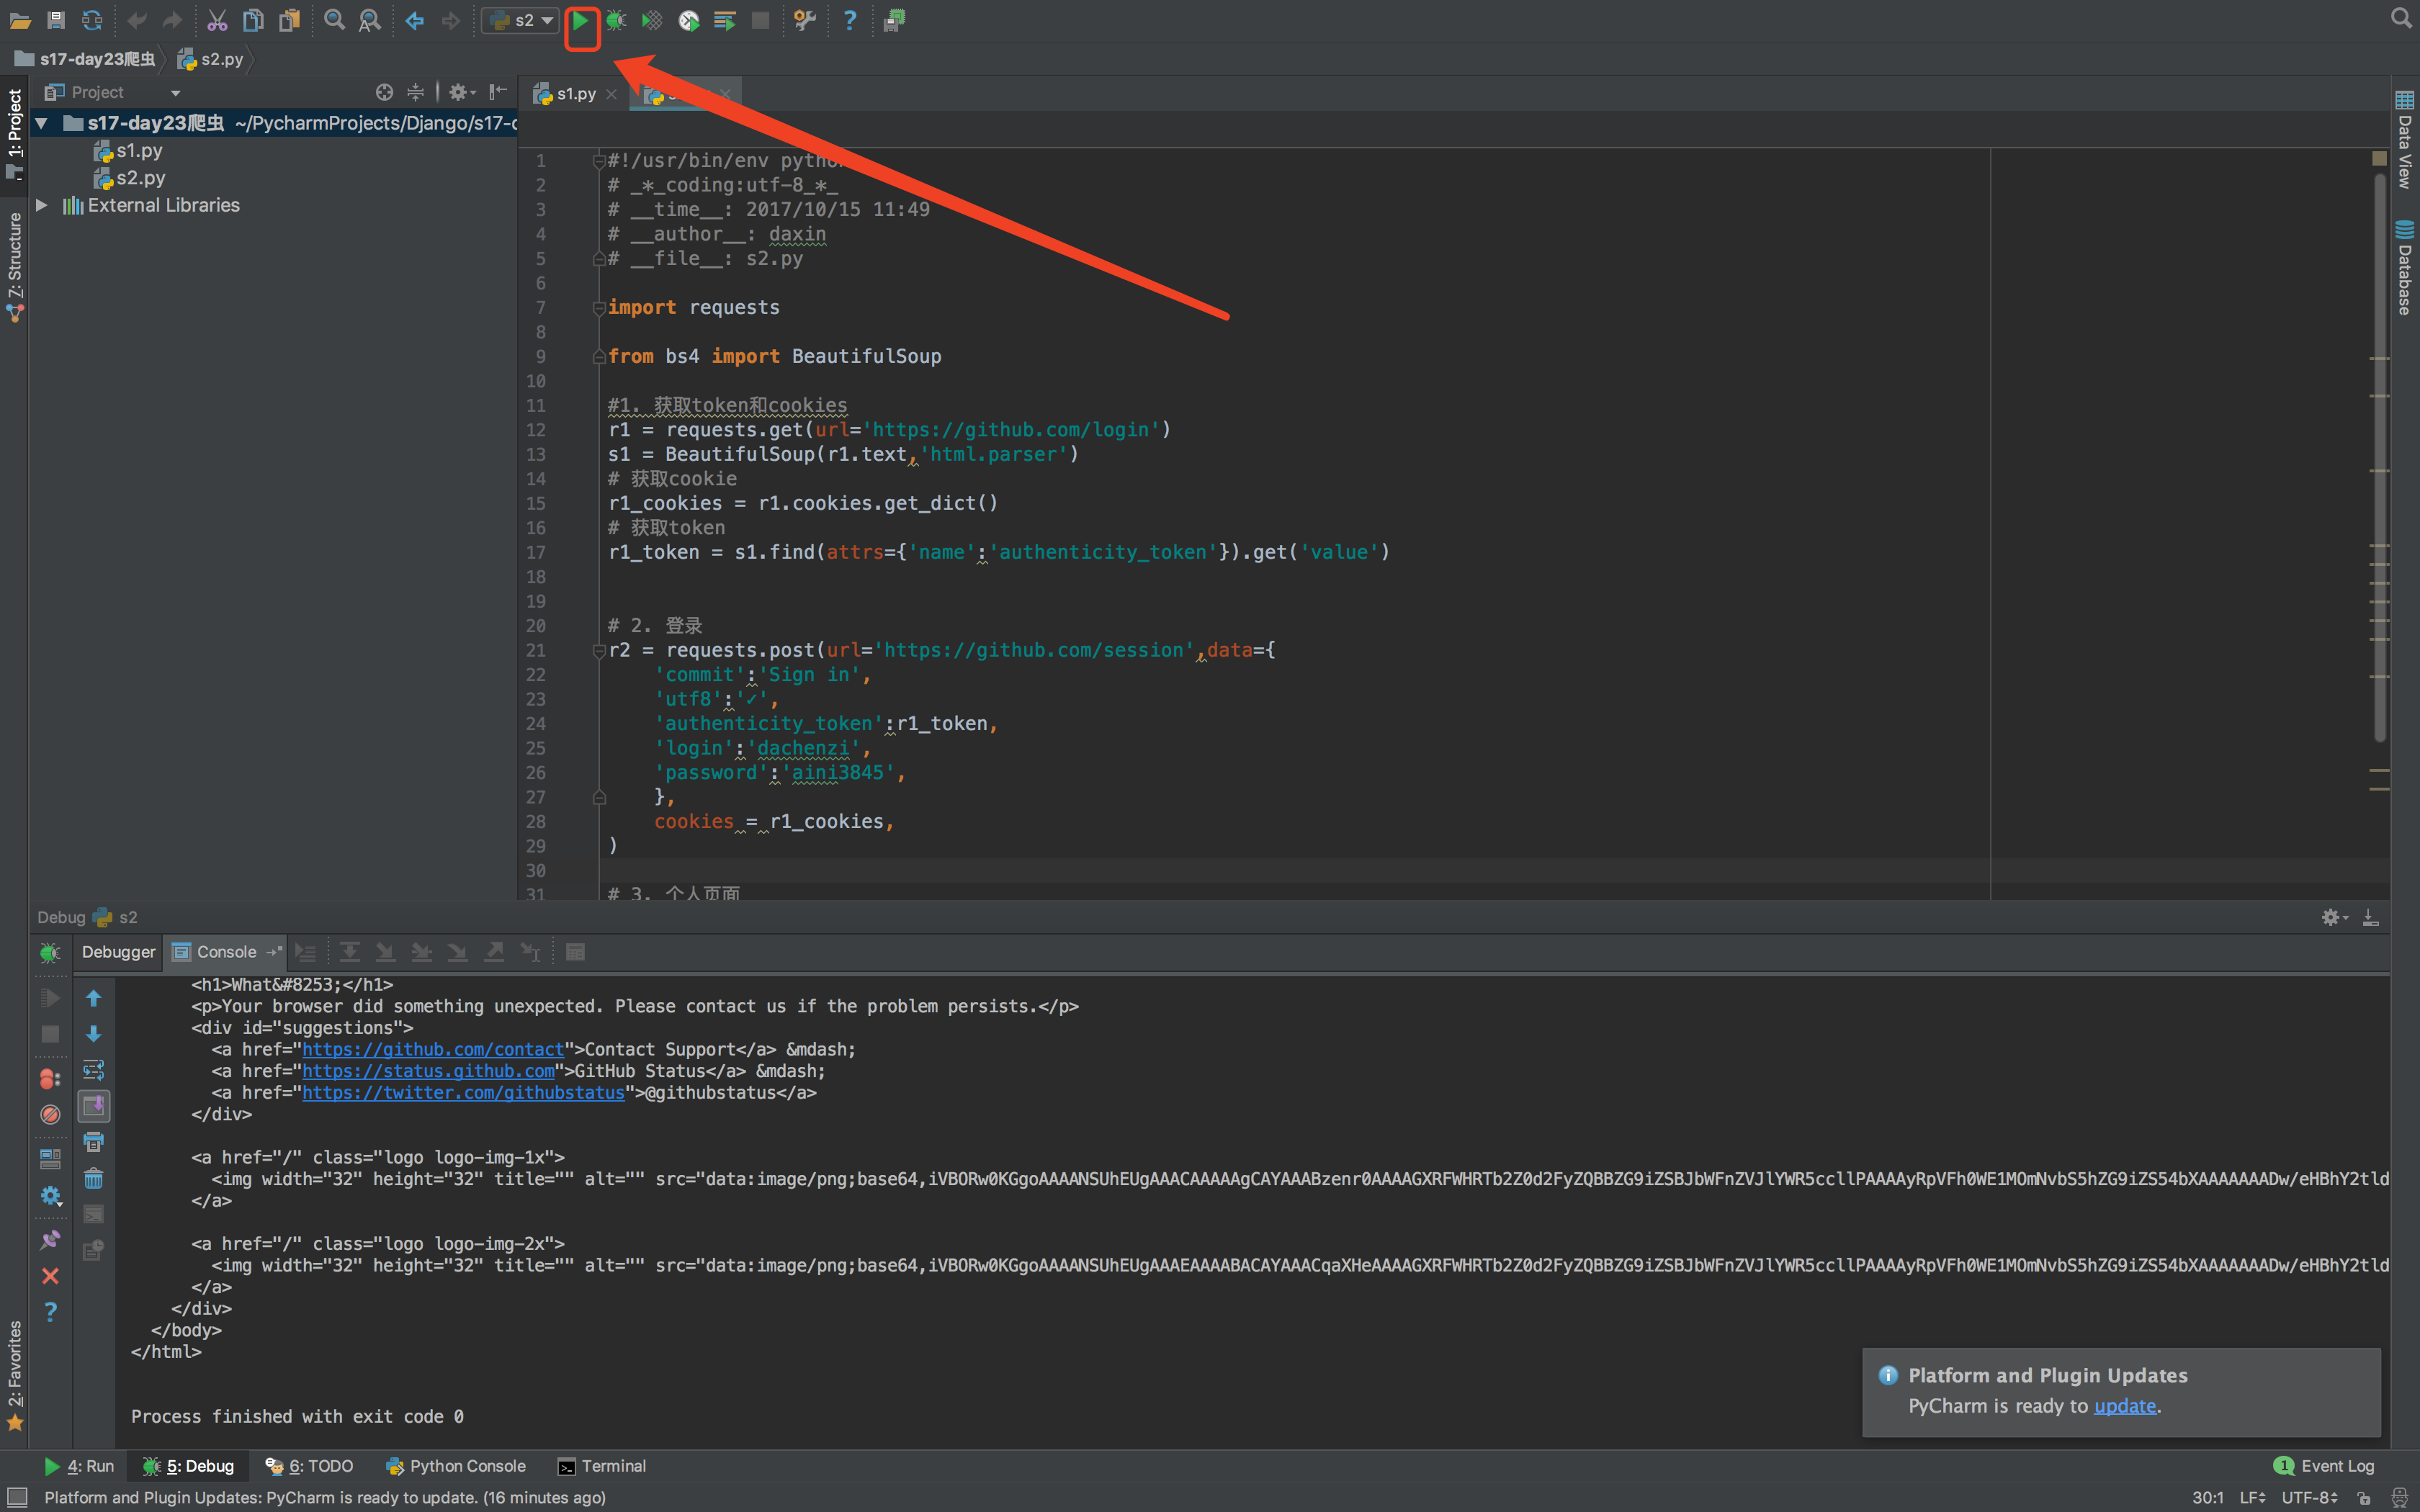Viewport: 2420px width, 1512px height.
Task: Open the debugger settings gear in left strip
Action: pos(50,1196)
